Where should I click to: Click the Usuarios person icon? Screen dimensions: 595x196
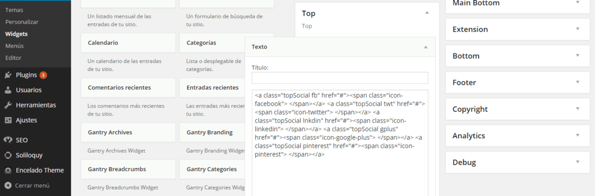click(x=8, y=90)
